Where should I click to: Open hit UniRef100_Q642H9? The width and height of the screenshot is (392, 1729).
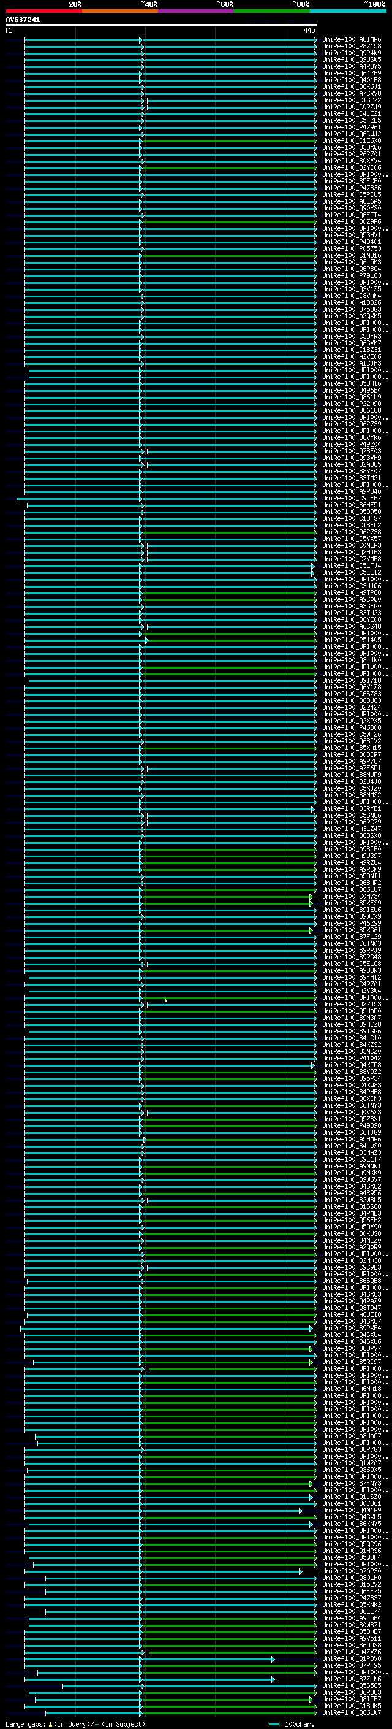tap(351, 73)
